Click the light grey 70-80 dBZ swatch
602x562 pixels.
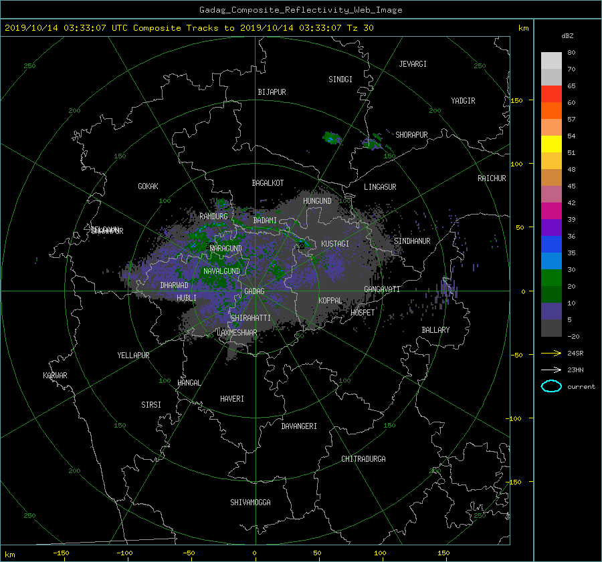[x=551, y=61]
